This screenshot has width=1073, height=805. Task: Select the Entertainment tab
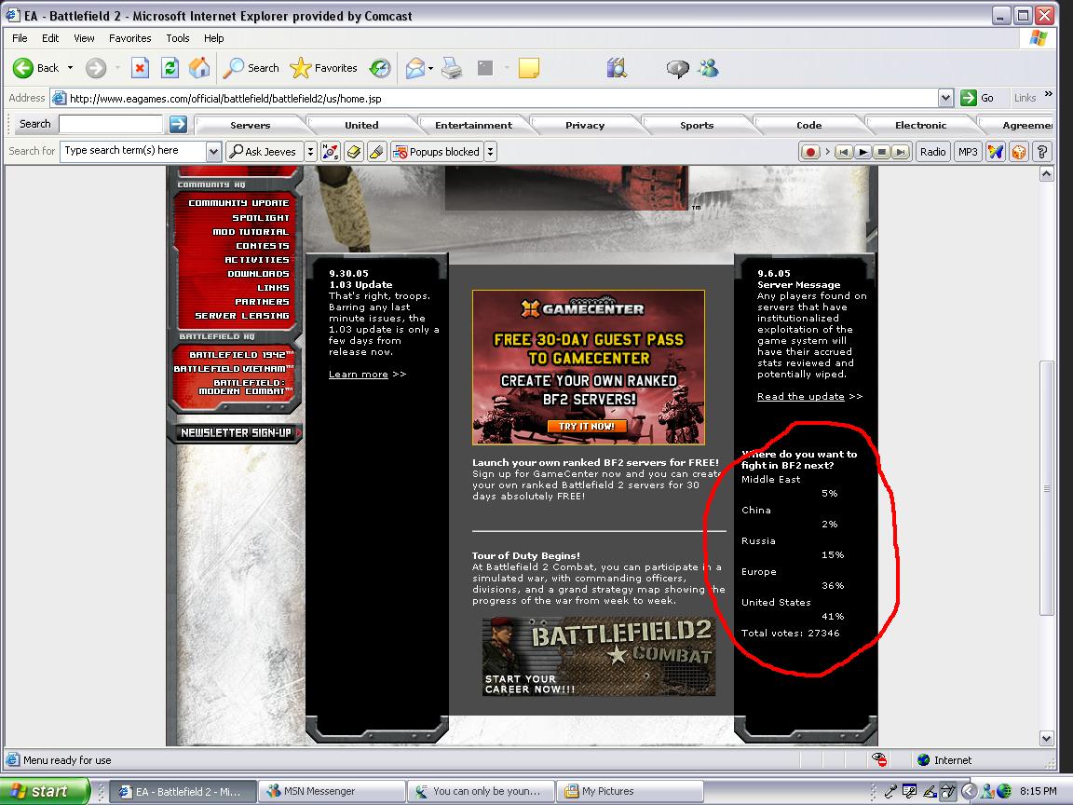pyautogui.click(x=473, y=125)
